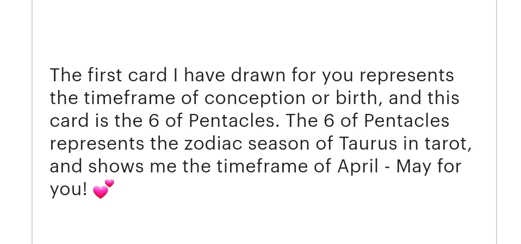
Task: Click the word "April"
Action: [x=357, y=166]
